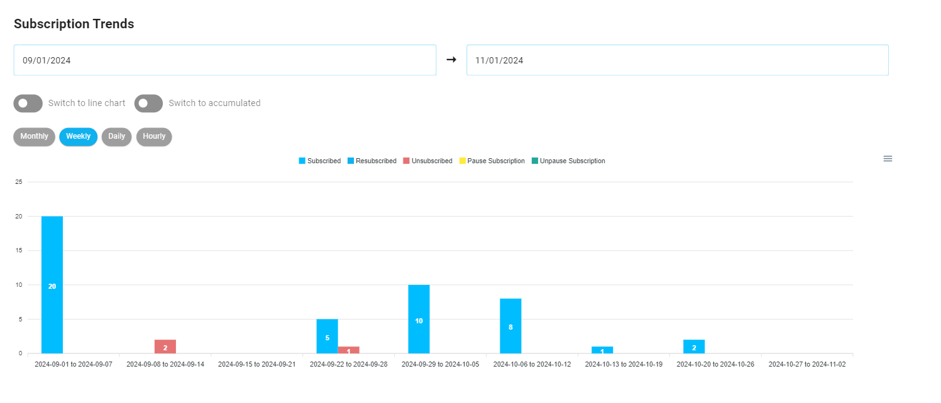Click the axis label 2024-09-15 to 2024-09-21

pyautogui.click(x=256, y=364)
